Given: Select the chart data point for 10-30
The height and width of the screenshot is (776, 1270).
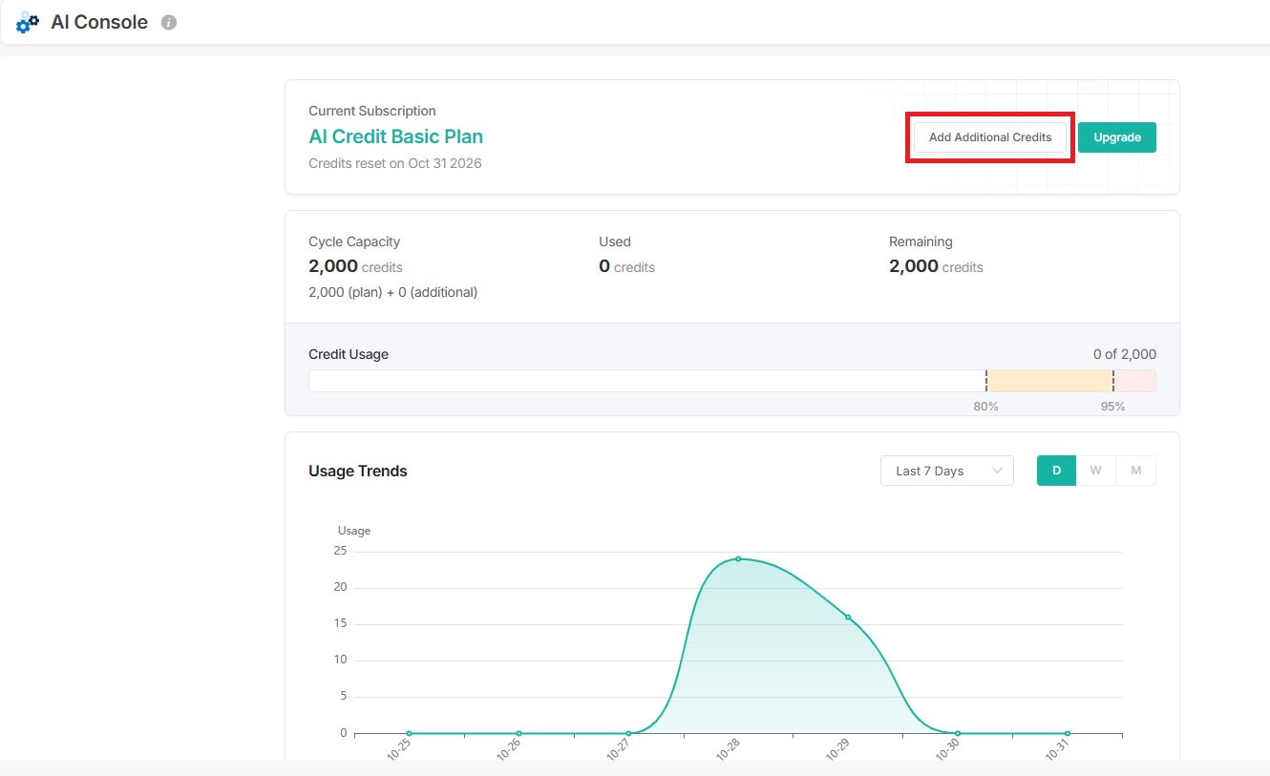Looking at the screenshot, I should pos(958,733).
